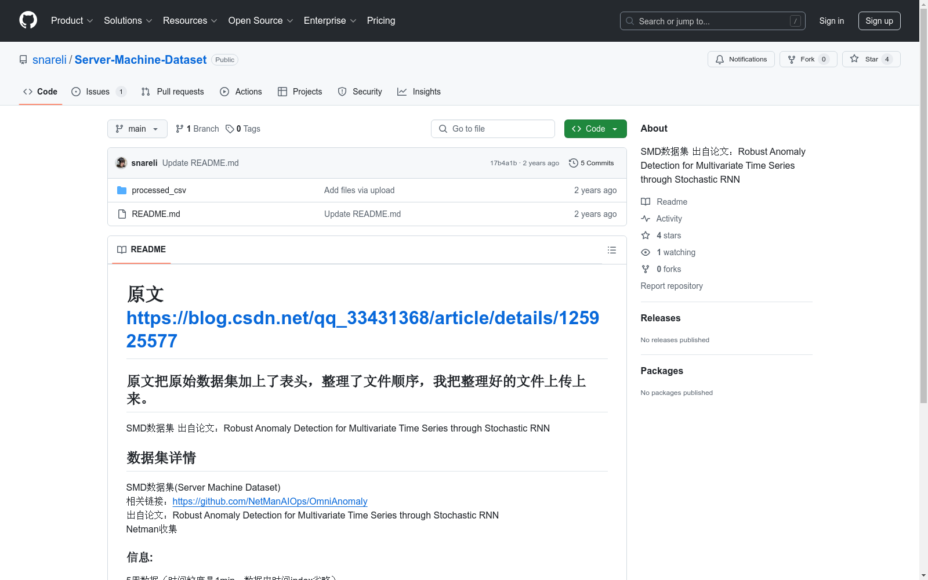Switch to the Issues tab

[x=98, y=92]
